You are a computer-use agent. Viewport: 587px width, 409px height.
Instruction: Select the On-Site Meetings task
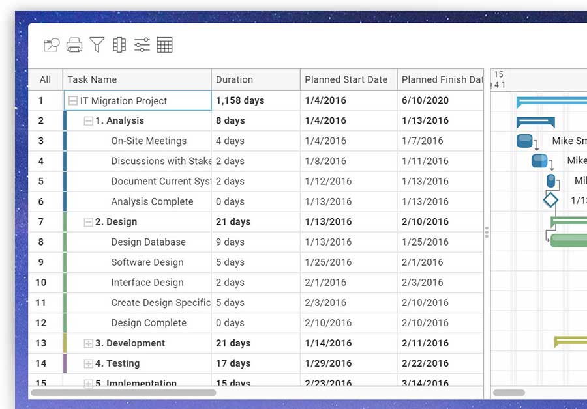[x=149, y=141]
